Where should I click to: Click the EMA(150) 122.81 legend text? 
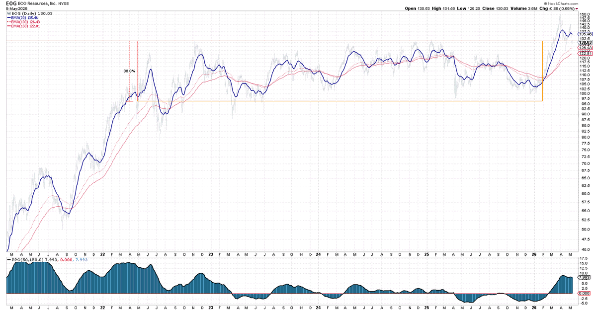tap(25, 26)
